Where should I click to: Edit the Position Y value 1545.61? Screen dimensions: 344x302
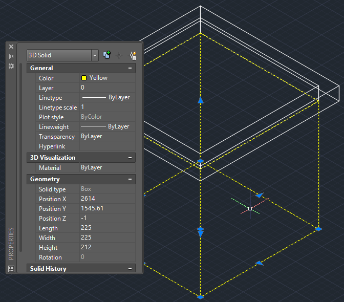107,208
